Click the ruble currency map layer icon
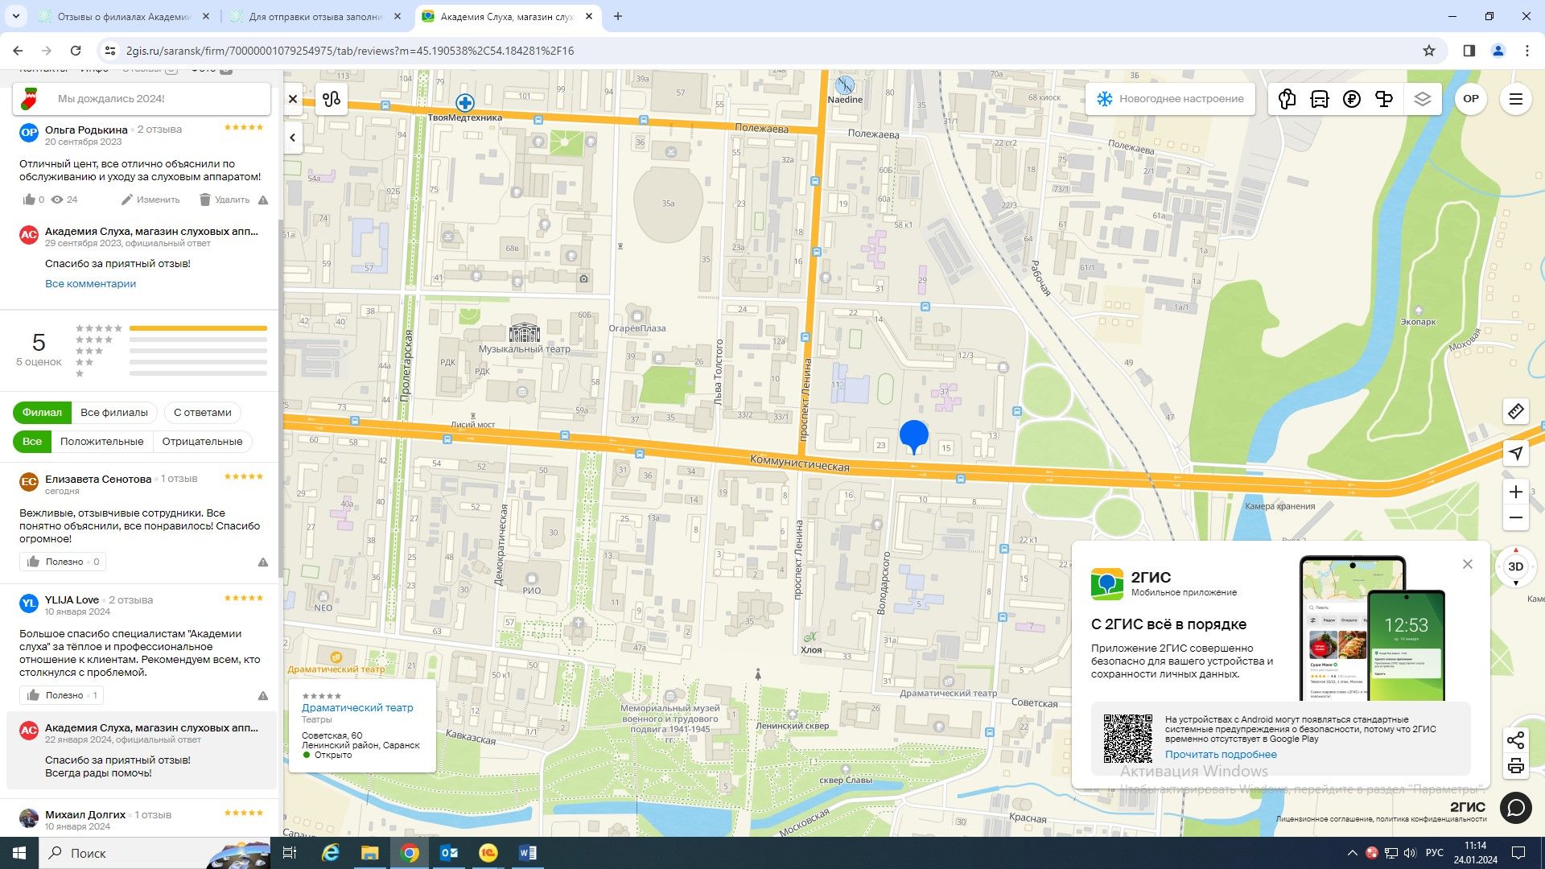1545x869 pixels. pos(1352,99)
